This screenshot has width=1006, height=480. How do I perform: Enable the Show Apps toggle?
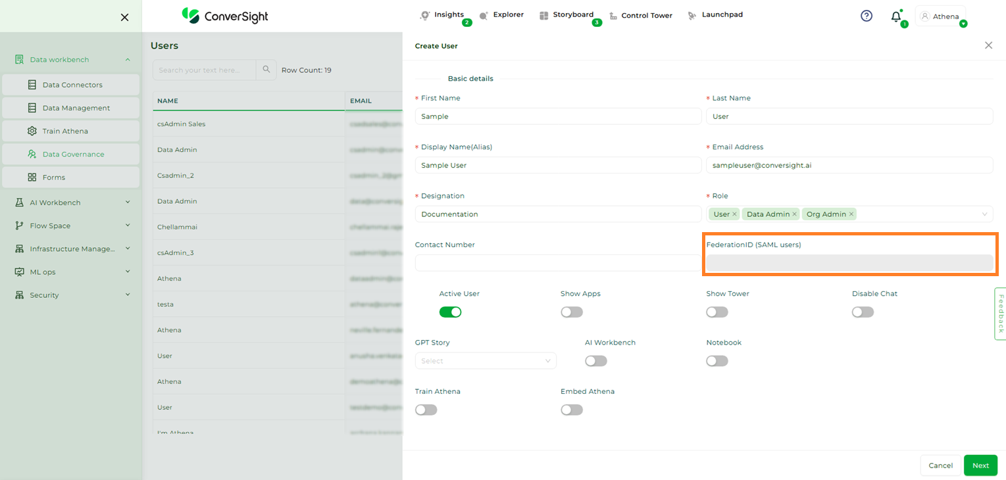(572, 312)
